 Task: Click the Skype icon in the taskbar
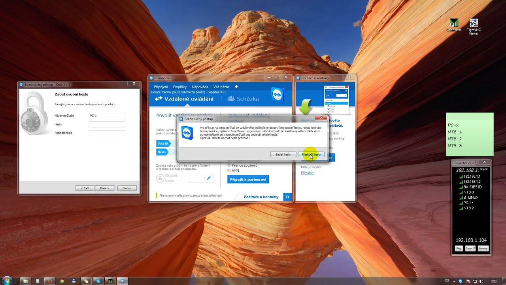(x=98, y=281)
